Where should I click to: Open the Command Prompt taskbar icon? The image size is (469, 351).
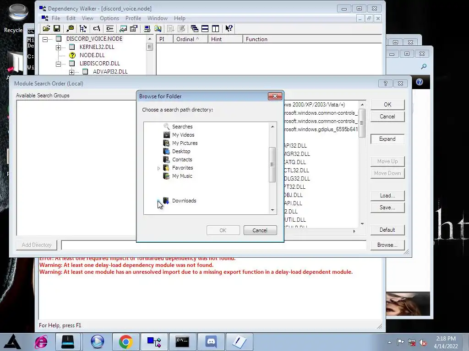point(182,342)
